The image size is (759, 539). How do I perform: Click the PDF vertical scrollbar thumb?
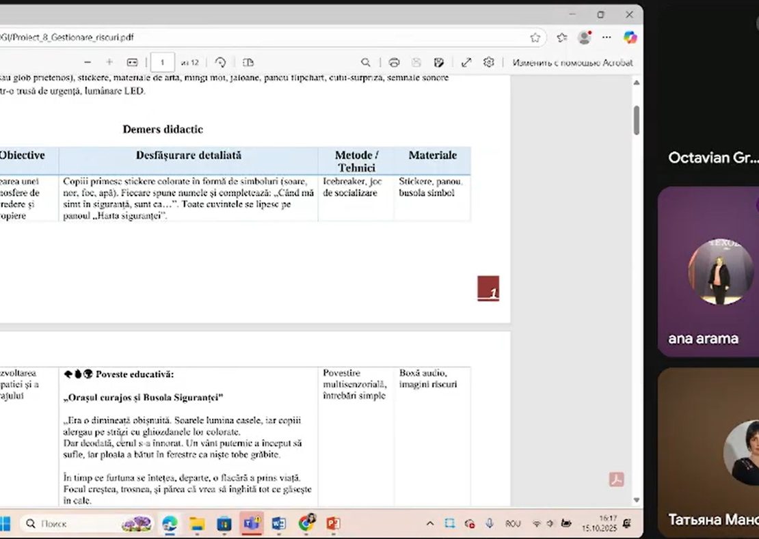[637, 120]
